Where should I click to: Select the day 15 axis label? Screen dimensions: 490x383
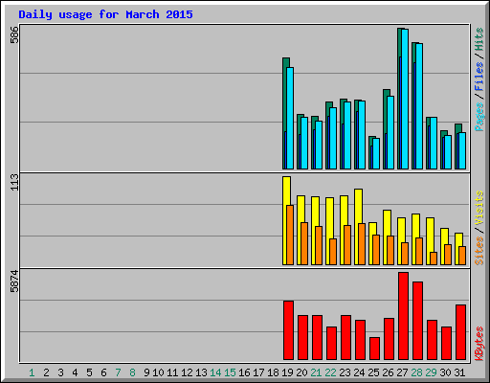click(230, 372)
